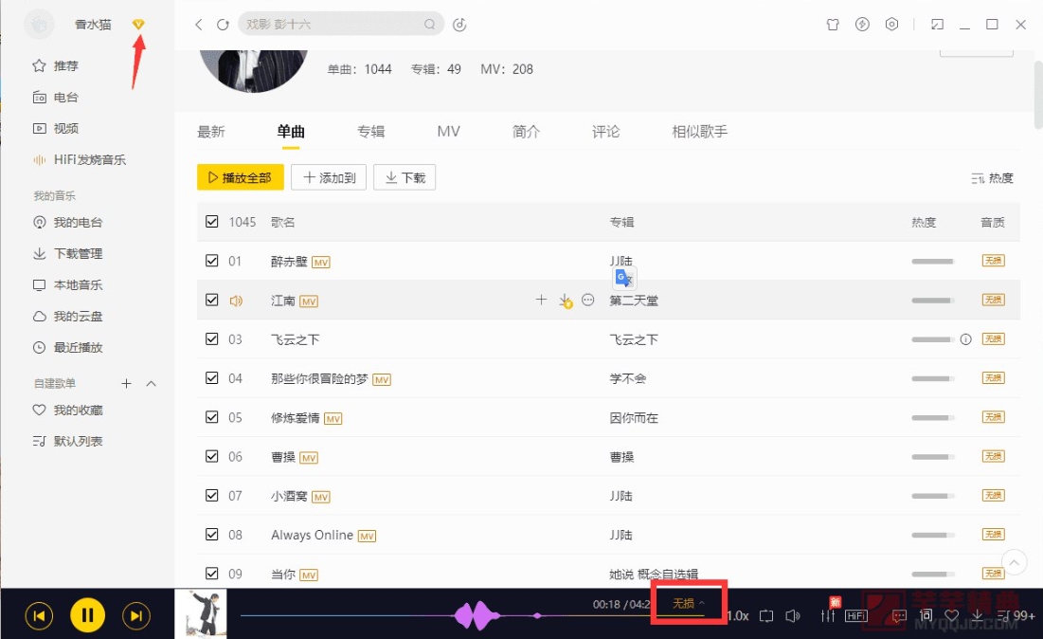Screen dimensions: 1043x639
Task: Switch to the 评论 tab
Action: (605, 132)
